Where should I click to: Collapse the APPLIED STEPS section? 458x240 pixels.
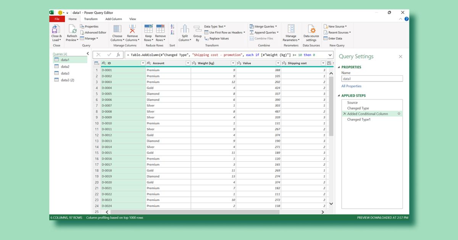click(339, 96)
